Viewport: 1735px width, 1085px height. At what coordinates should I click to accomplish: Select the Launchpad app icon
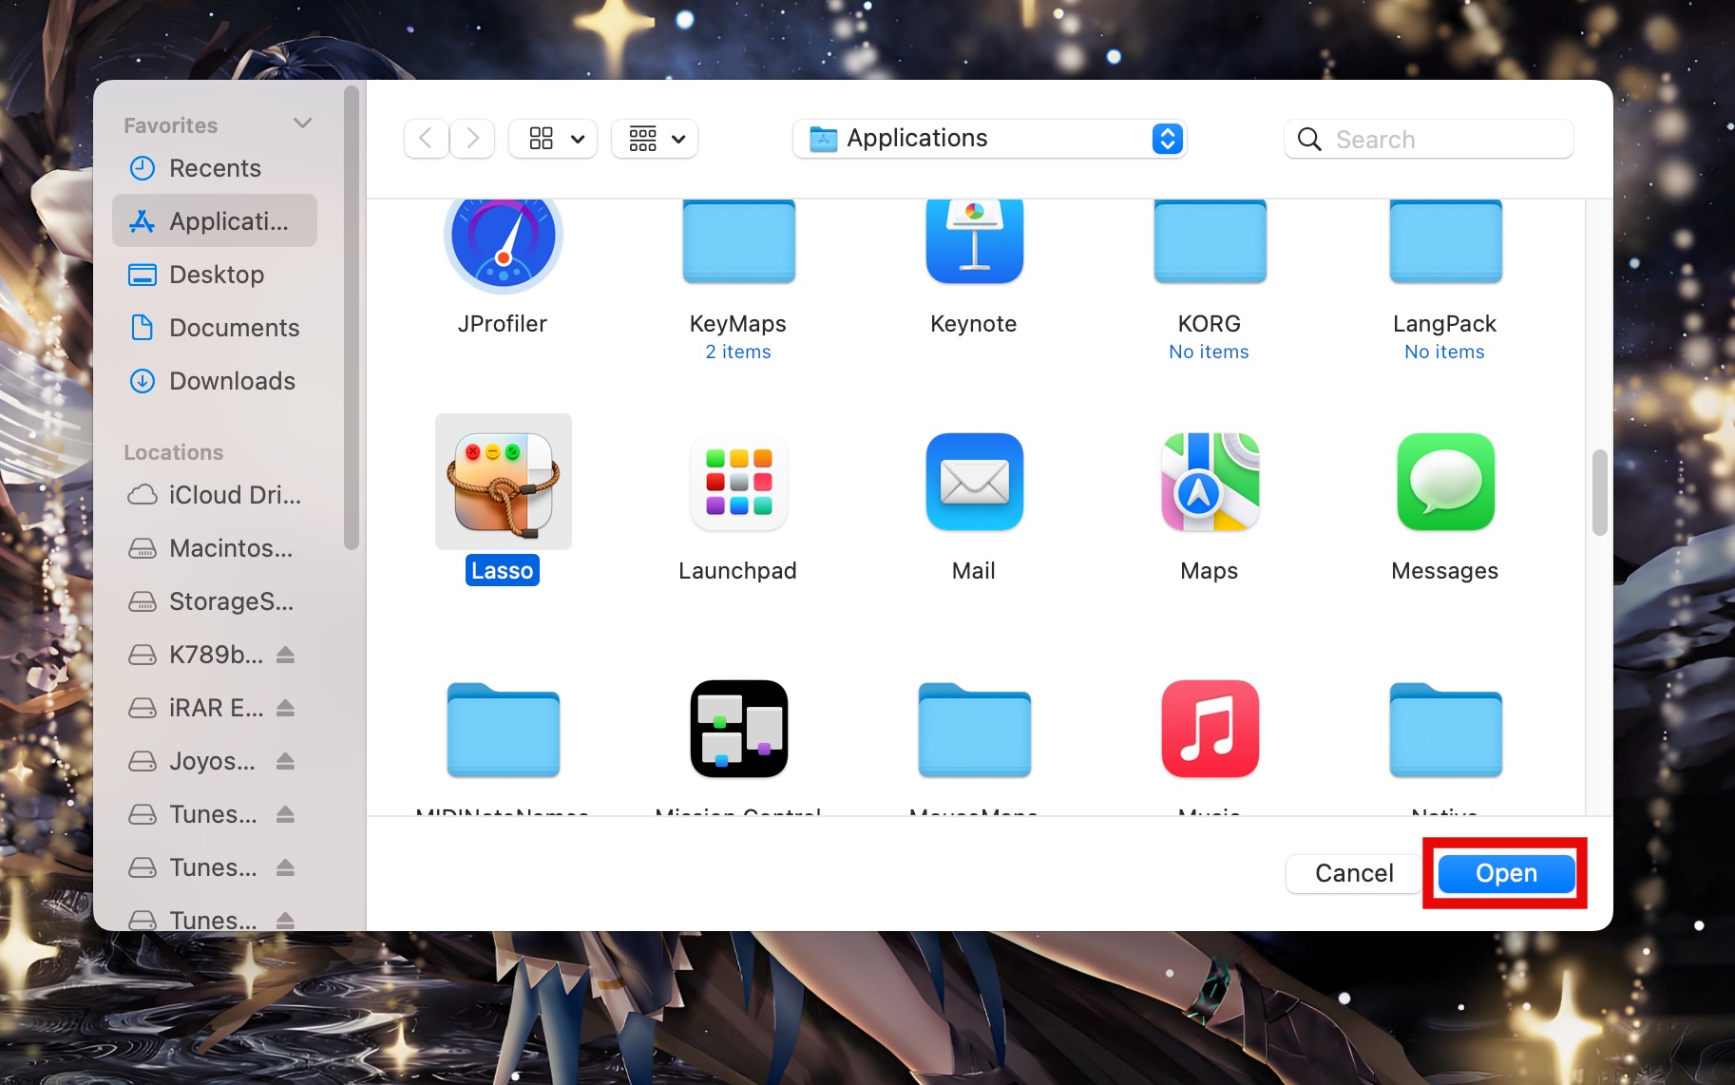[x=738, y=482]
